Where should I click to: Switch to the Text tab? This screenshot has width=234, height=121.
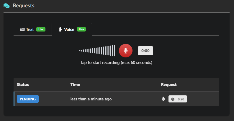click(x=30, y=29)
